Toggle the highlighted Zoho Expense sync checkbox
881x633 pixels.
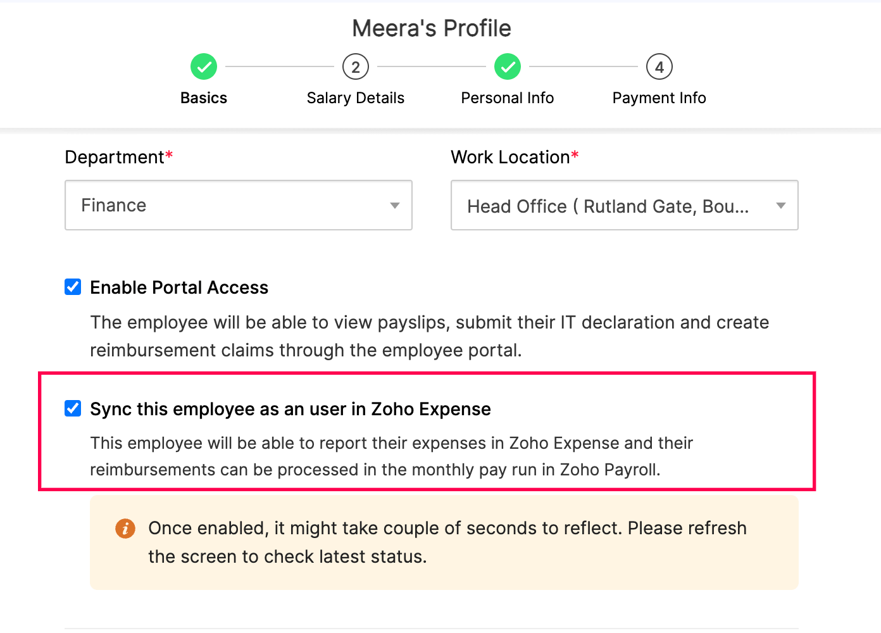73,408
